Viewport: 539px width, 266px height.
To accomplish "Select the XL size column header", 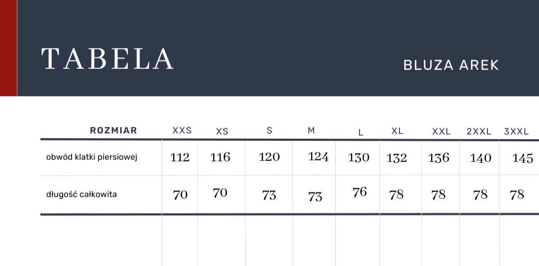I will (x=397, y=131).
